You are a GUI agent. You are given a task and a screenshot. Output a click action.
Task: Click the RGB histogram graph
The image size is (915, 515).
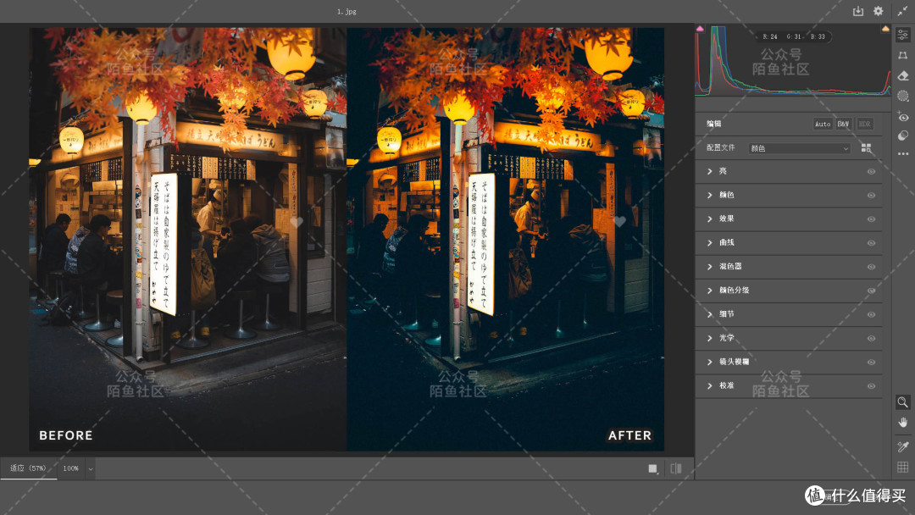(792, 61)
